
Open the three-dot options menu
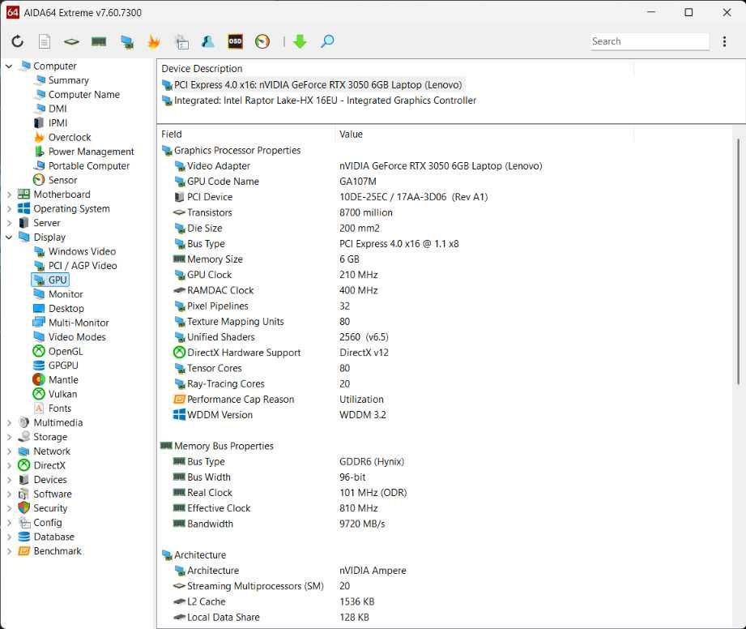[724, 41]
